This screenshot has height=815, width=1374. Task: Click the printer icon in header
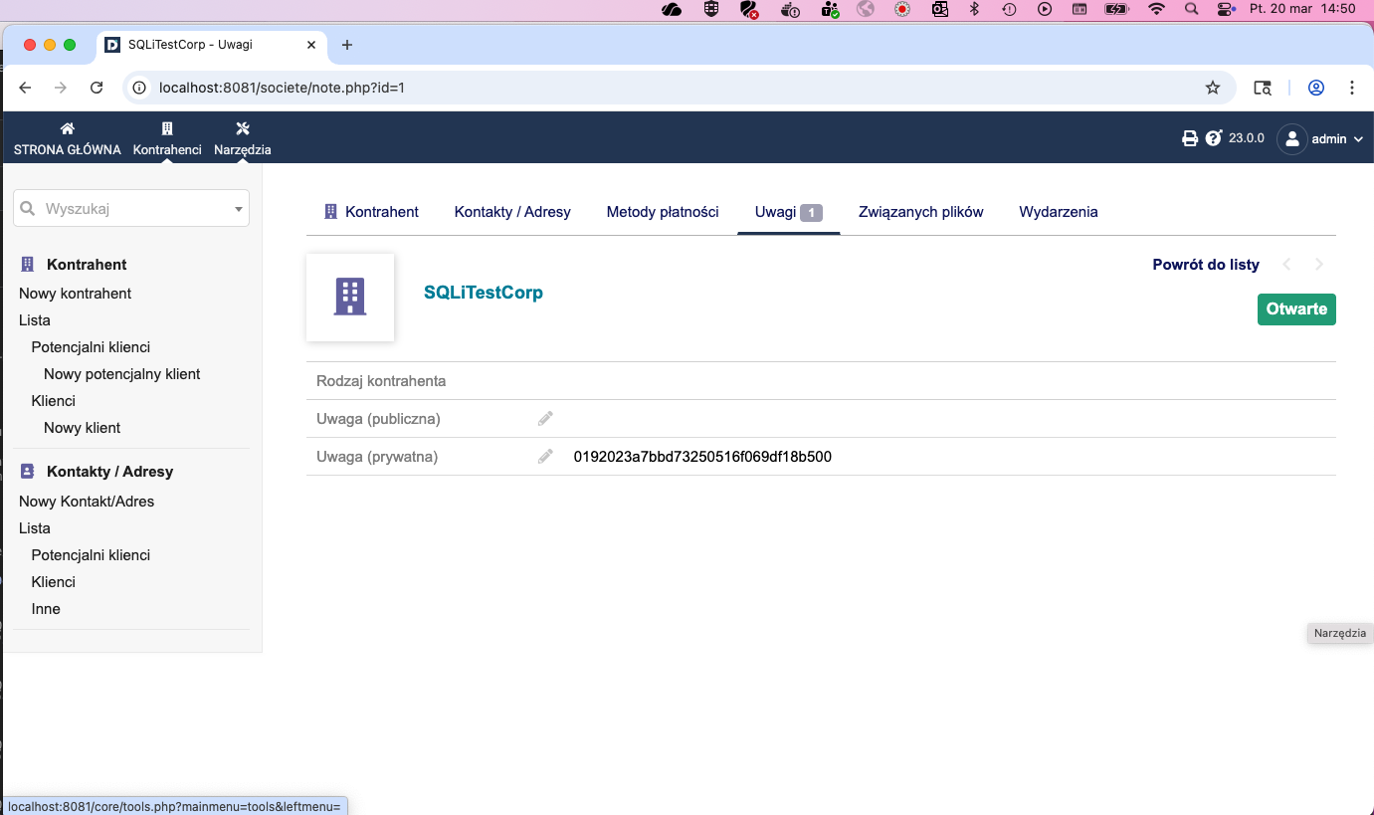1190,138
